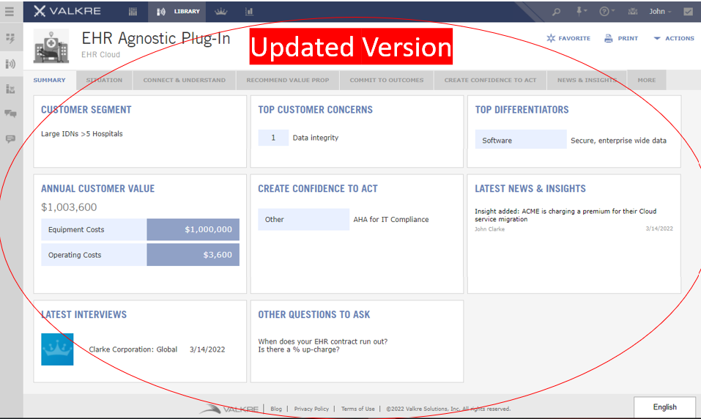The width and height of the screenshot is (701, 419).
Task: Click Top Customer Concerns heading
Action: pyautogui.click(x=315, y=110)
